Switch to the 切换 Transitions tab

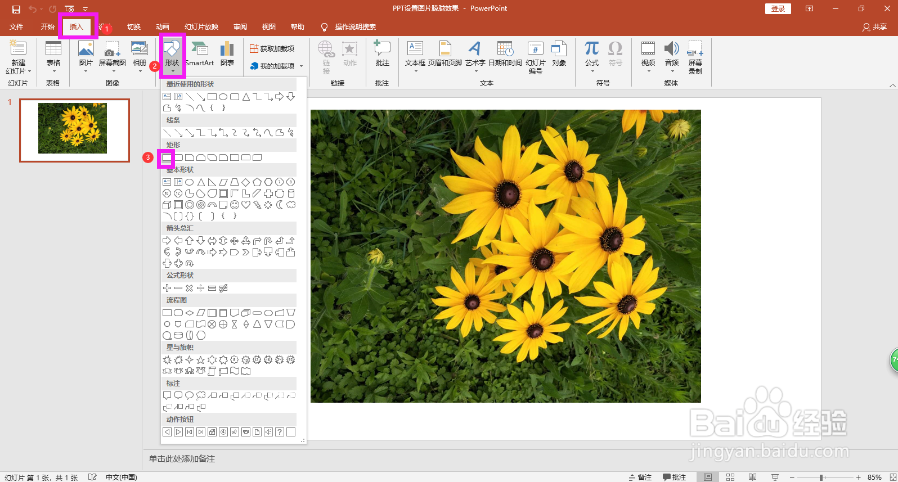click(x=134, y=27)
